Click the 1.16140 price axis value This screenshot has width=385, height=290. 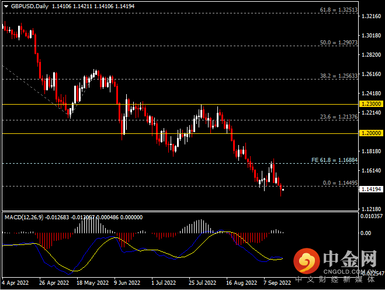click(x=371, y=170)
